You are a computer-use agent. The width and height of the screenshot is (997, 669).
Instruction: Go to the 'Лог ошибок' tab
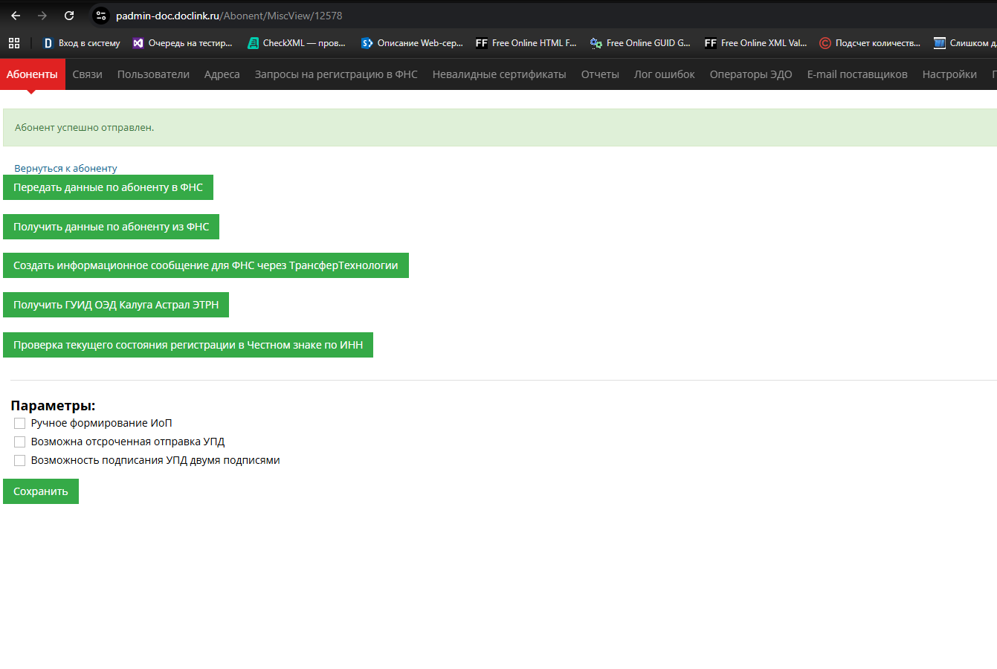tap(665, 74)
